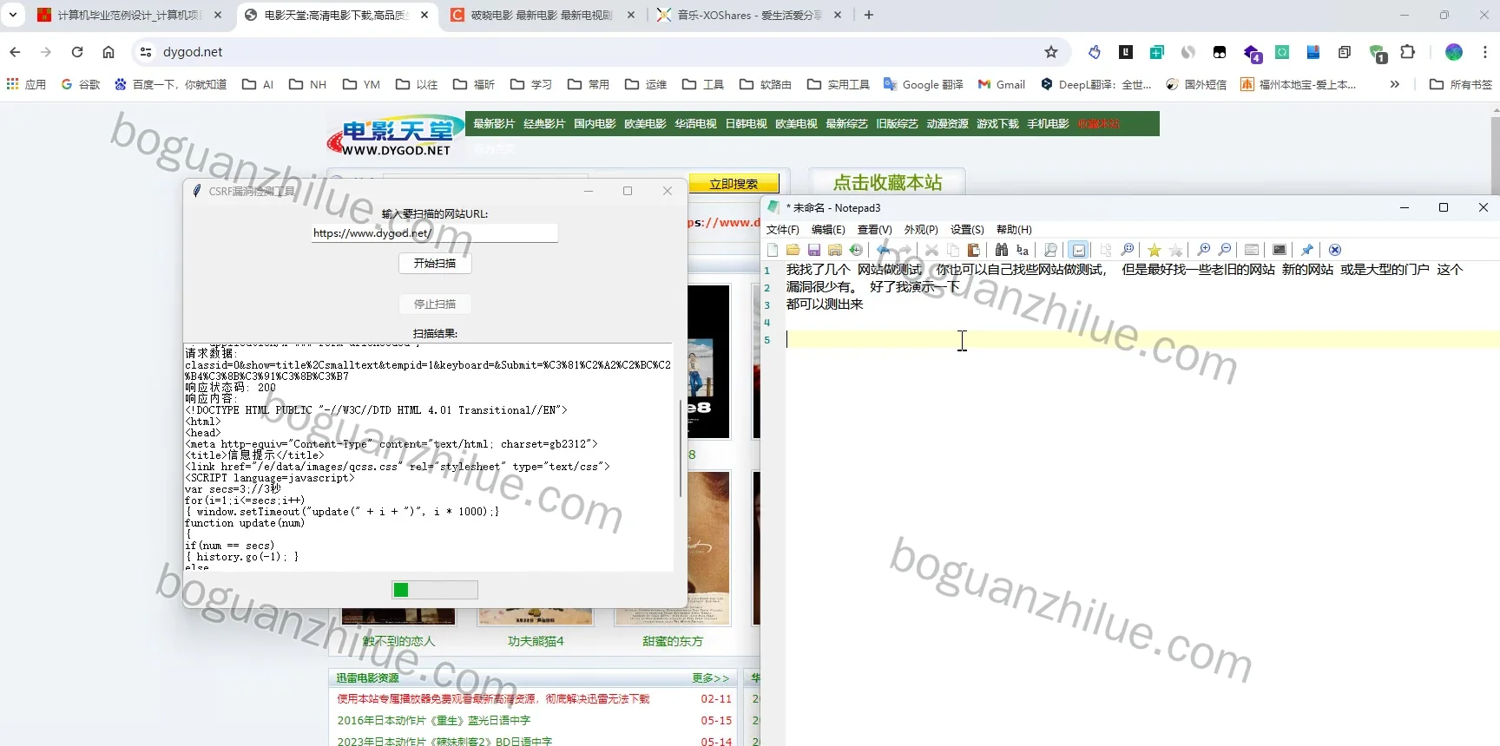Show hidden bookmarks with the double chevron
The image size is (1500, 746).
click(1395, 84)
